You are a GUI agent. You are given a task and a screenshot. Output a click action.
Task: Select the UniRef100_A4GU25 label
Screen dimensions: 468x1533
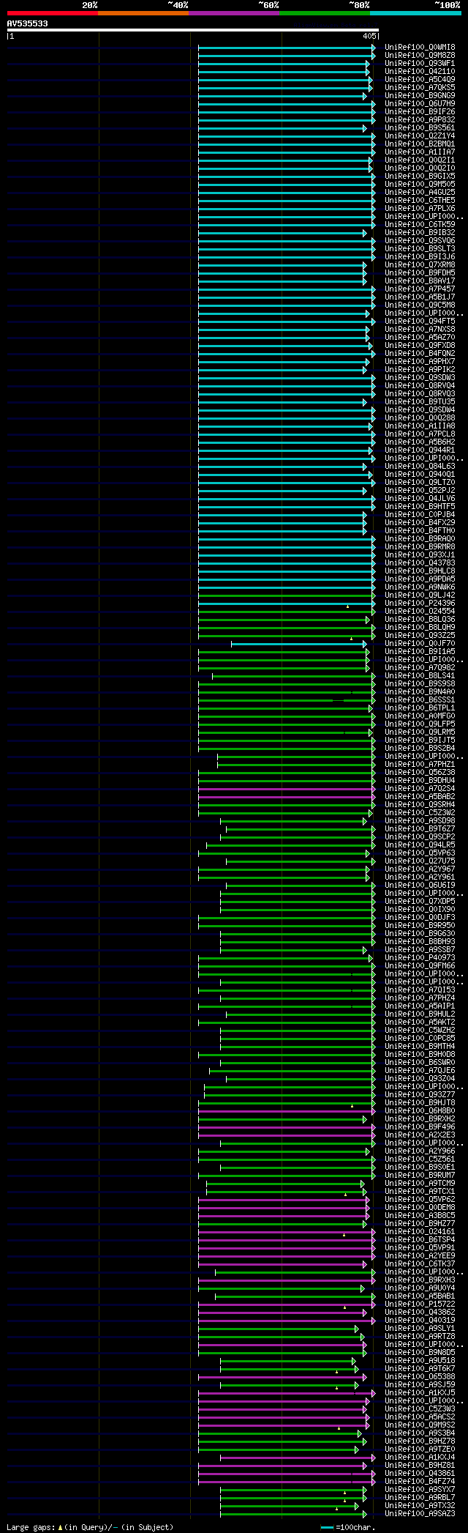(x=420, y=193)
